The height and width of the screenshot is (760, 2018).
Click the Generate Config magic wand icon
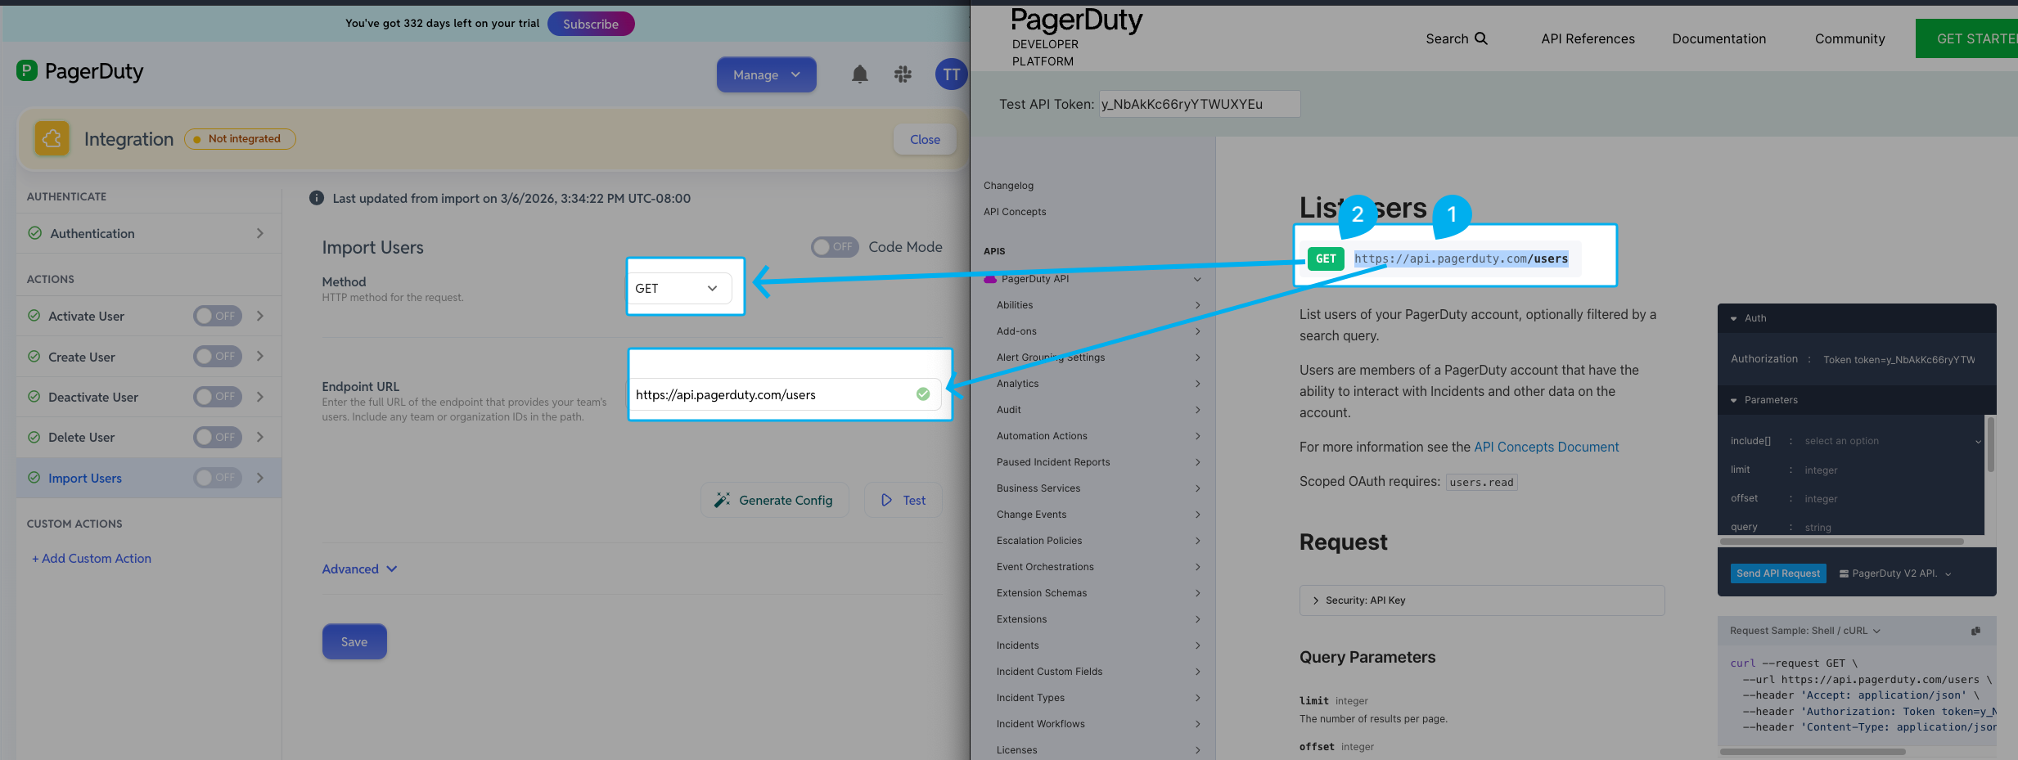point(722,500)
